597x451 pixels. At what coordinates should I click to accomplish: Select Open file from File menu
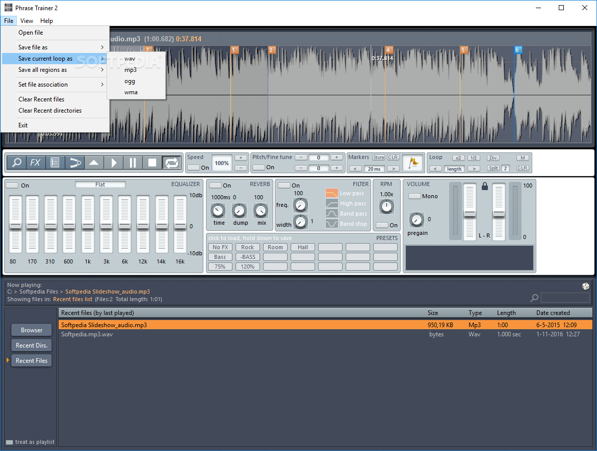(x=56, y=33)
